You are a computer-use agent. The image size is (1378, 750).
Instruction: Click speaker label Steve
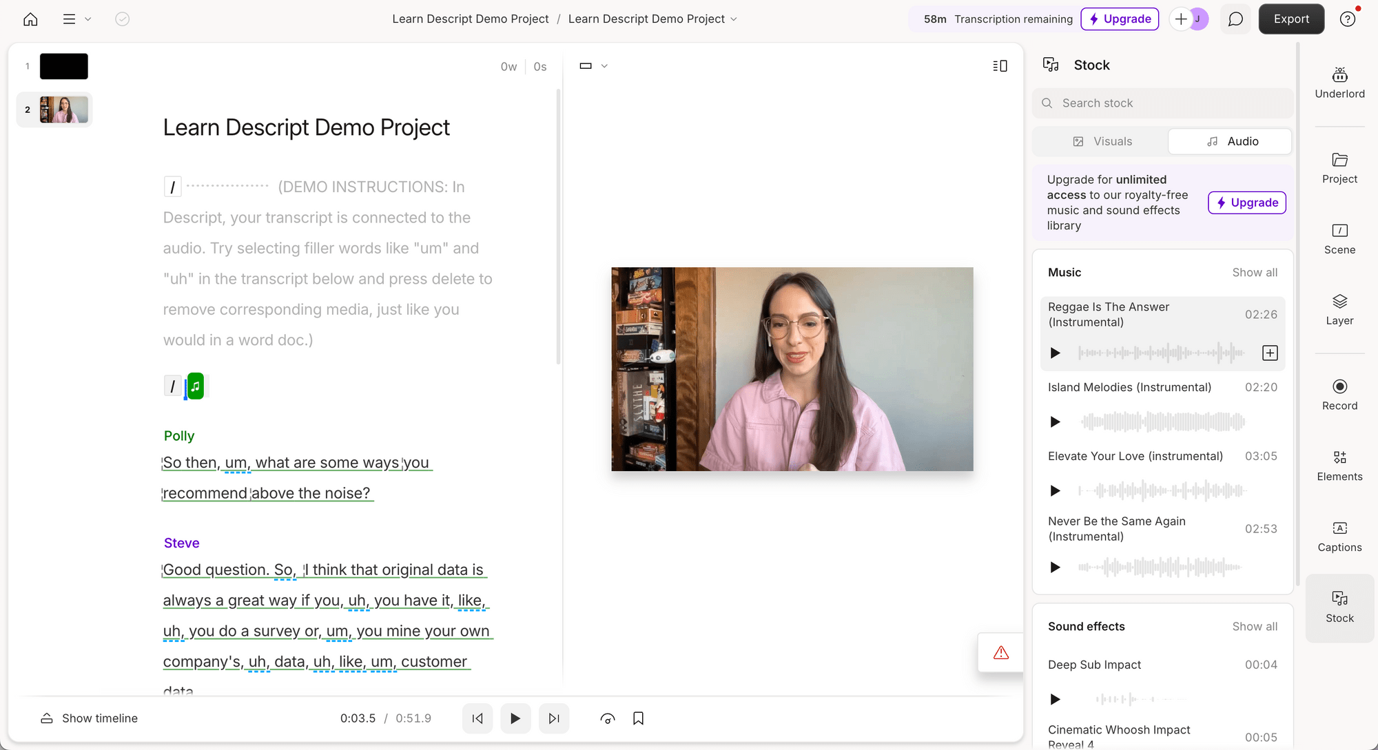click(181, 543)
